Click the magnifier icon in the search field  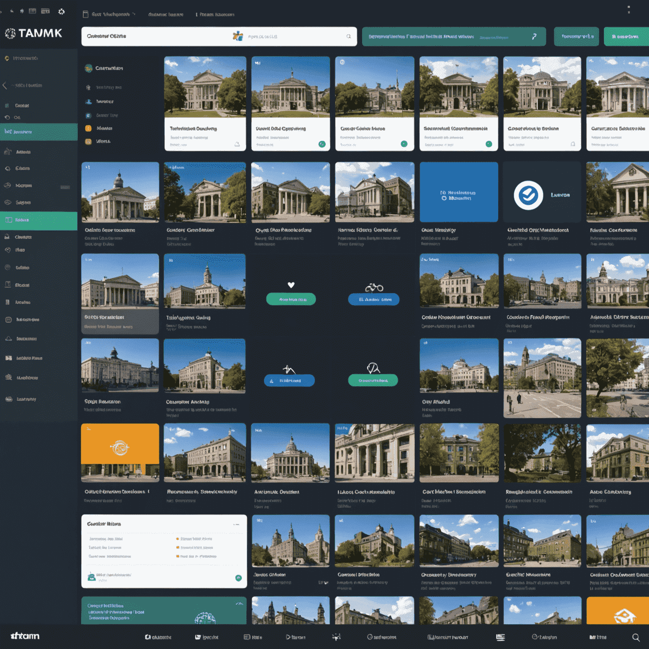point(349,36)
